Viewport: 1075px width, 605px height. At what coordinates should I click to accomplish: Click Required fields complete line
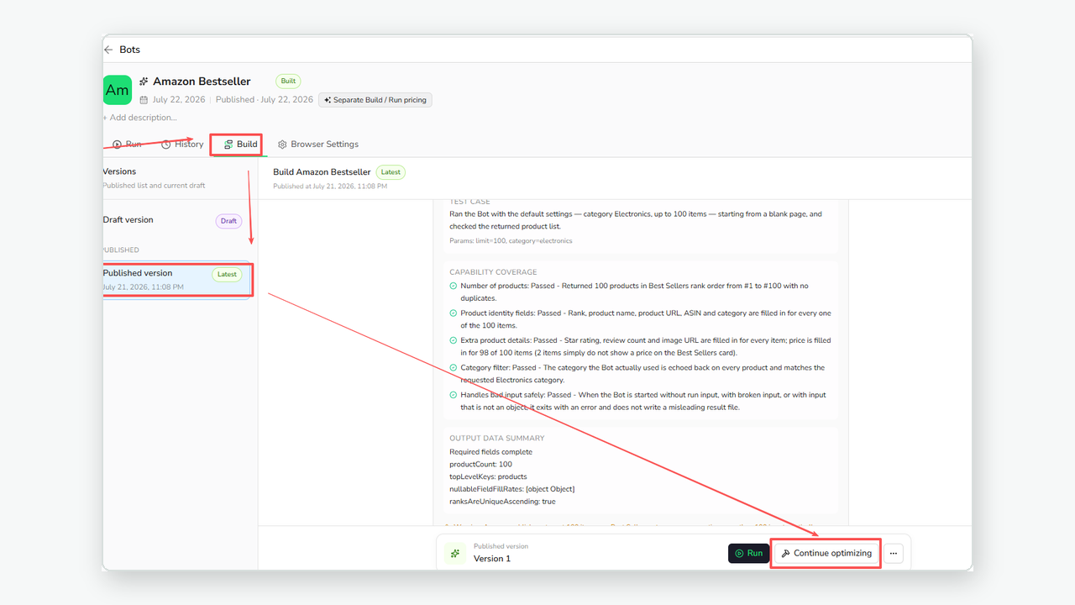click(x=491, y=452)
